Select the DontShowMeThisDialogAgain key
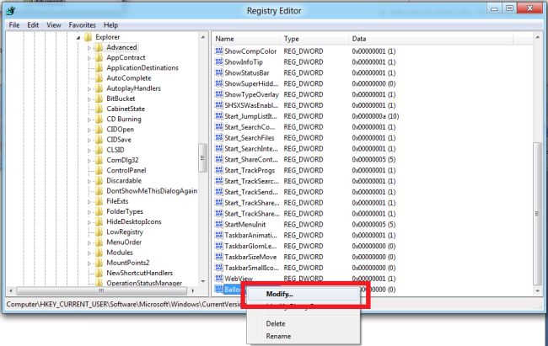The height and width of the screenshot is (346, 548). click(152, 191)
